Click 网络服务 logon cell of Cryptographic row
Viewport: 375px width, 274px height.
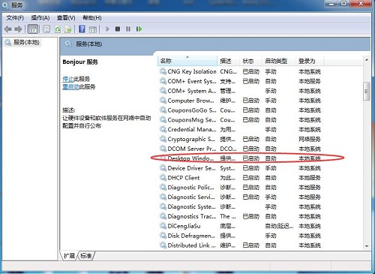click(x=310, y=139)
